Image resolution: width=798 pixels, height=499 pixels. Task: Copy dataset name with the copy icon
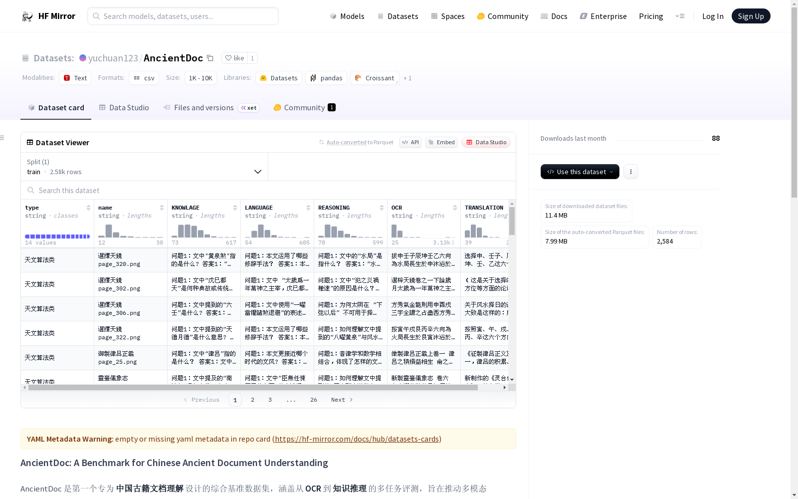coord(210,58)
